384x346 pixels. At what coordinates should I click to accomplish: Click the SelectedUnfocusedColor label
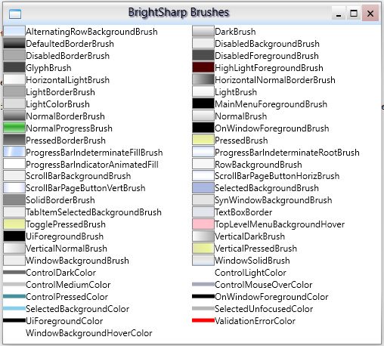coord(264,309)
